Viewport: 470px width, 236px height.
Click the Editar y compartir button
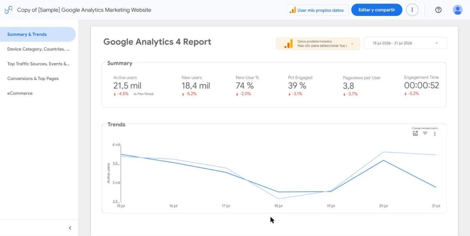point(376,10)
